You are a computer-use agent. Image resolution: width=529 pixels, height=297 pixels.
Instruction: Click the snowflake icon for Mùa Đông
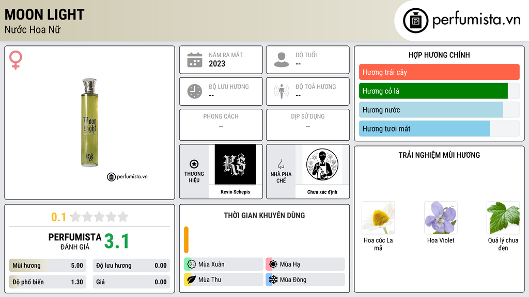pos(273,279)
